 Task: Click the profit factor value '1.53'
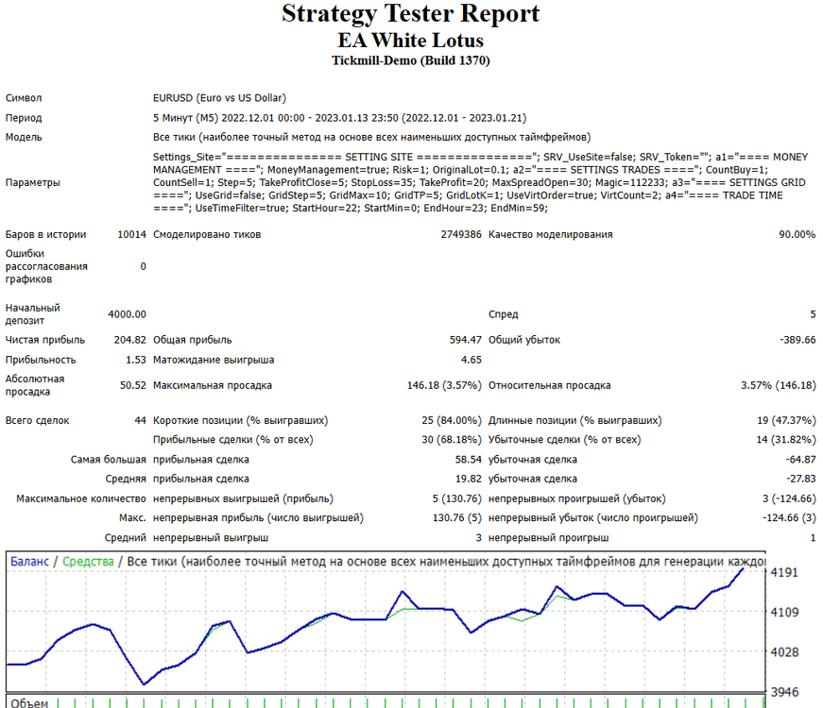pyautogui.click(x=136, y=360)
